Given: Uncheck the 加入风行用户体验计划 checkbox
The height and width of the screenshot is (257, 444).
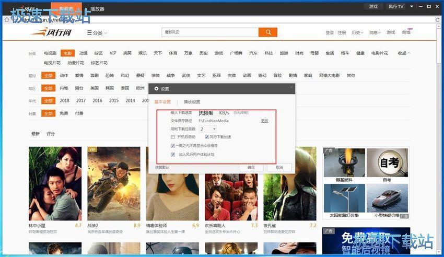Looking at the screenshot, I should coord(173,154).
